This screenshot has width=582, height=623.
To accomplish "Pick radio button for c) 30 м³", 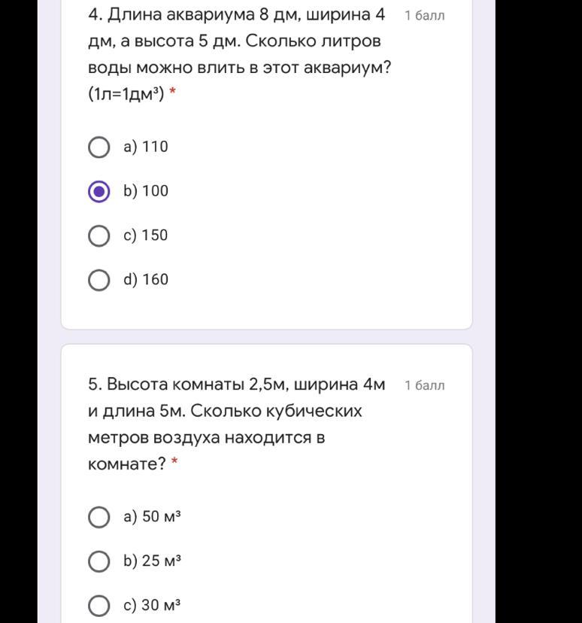I will pyautogui.click(x=99, y=606).
